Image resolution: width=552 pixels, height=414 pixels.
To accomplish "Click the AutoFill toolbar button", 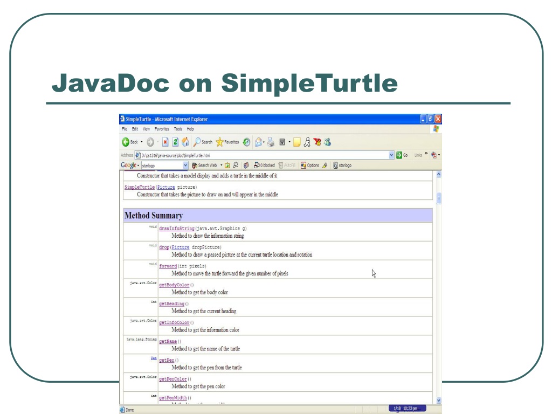I will pos(287,165).
